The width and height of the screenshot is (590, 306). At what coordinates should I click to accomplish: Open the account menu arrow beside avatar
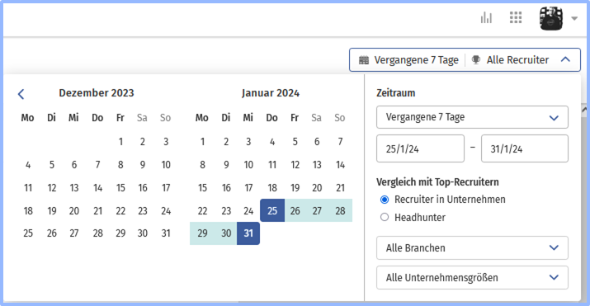(x=574, y=18)
